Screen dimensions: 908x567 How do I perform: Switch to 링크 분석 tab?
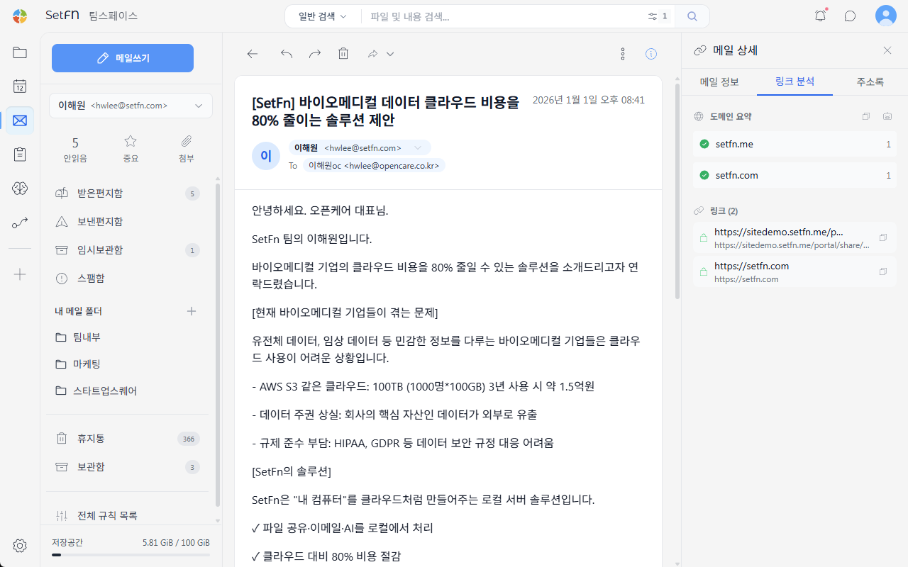pos(795,82)
